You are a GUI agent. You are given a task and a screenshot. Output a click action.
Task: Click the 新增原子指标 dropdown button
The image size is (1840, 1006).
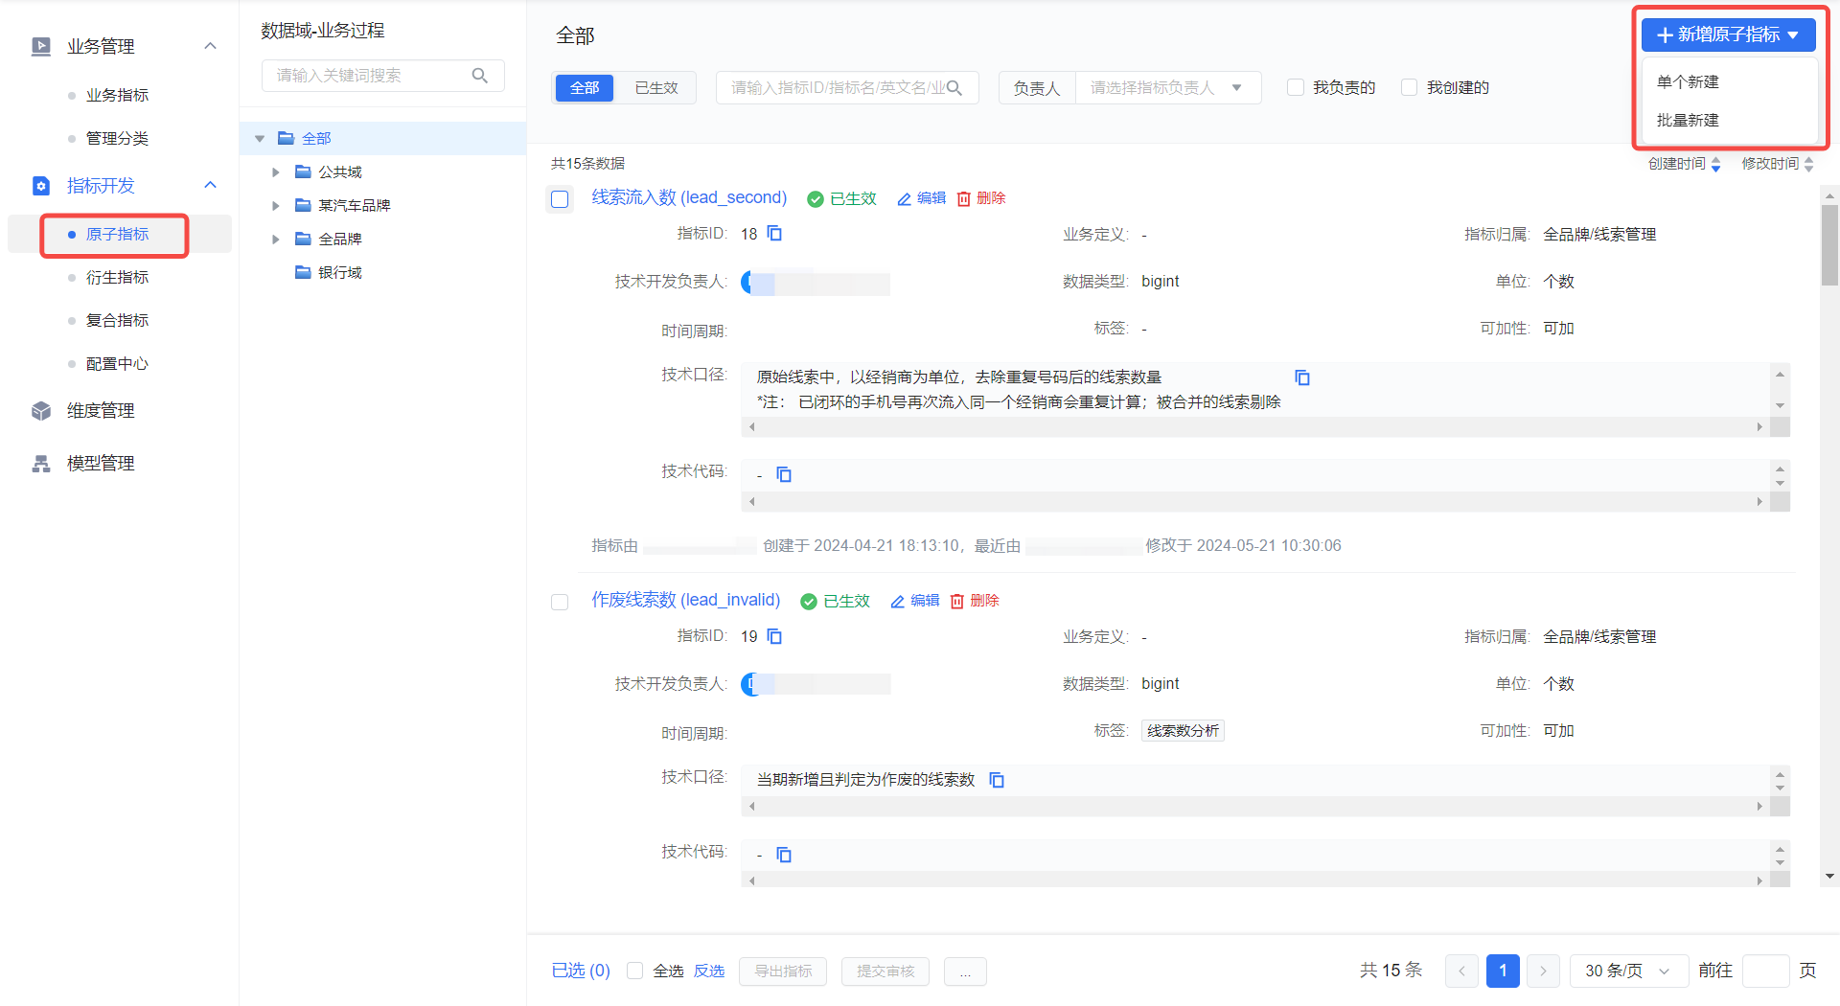(x=1728, y=34)
